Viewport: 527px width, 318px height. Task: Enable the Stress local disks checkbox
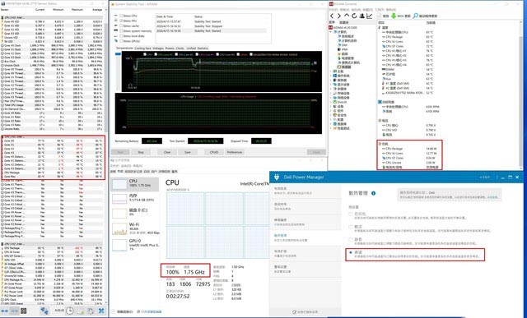pos(121,36)
